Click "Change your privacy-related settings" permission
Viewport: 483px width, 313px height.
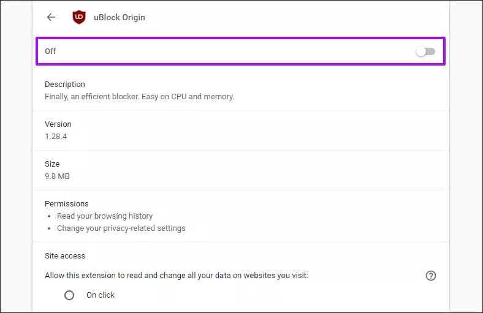tap(121, 228)
